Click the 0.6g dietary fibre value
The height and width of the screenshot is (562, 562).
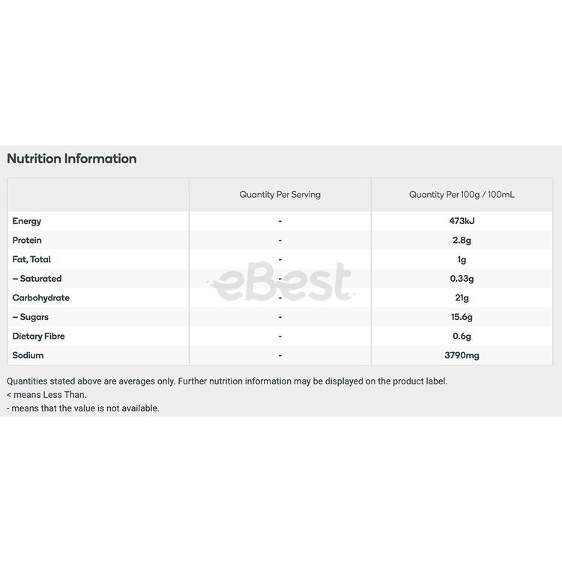[x=462, y=336]
